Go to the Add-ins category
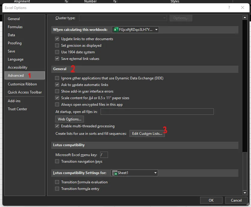The height and width of the screenshot is (207, 251). coord(25,101)
